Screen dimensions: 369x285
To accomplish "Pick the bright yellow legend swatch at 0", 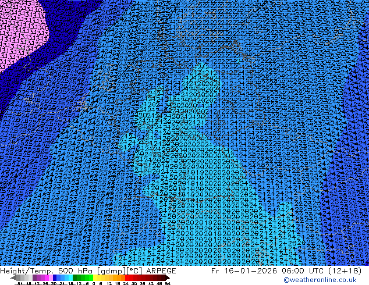I will coord(95,277).
